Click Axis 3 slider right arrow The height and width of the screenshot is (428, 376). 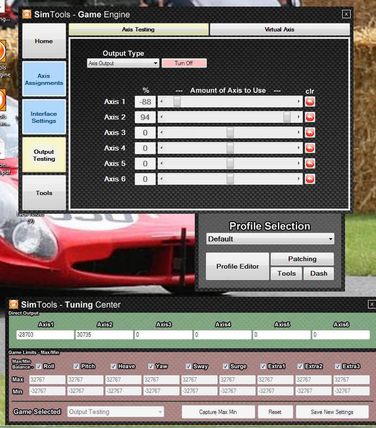click(299, 133)
